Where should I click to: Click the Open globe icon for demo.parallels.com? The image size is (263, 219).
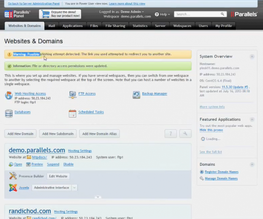[11, 164]
